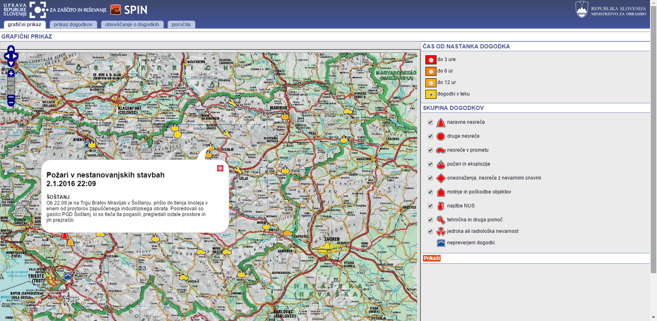Viewport: 657px width, 321px height.
Task: Click the Ministrstvo za obrambo coat of arms
Action: point(582,9)
